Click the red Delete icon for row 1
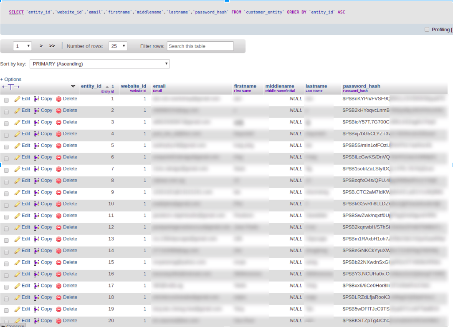453x327 pixels. point(58,99)
